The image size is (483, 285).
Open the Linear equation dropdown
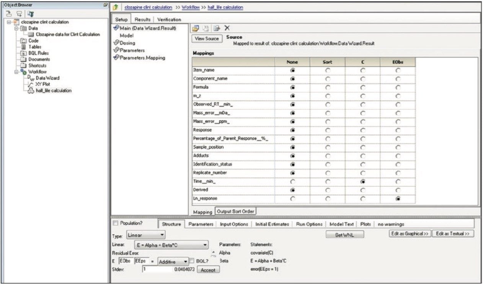click(x=171, y=245)
